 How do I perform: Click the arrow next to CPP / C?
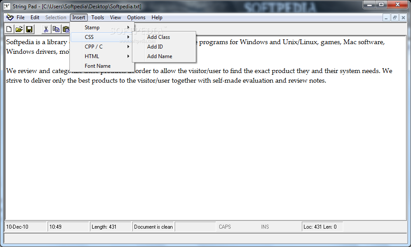(x=128, y=47)
